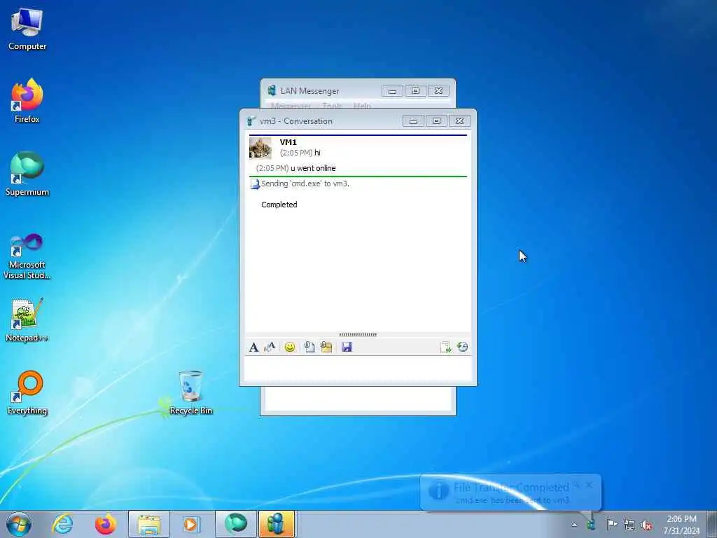The image size is (717, 538).
Task: Click the vm3 Conversation title bar icon
Action: 251,120
